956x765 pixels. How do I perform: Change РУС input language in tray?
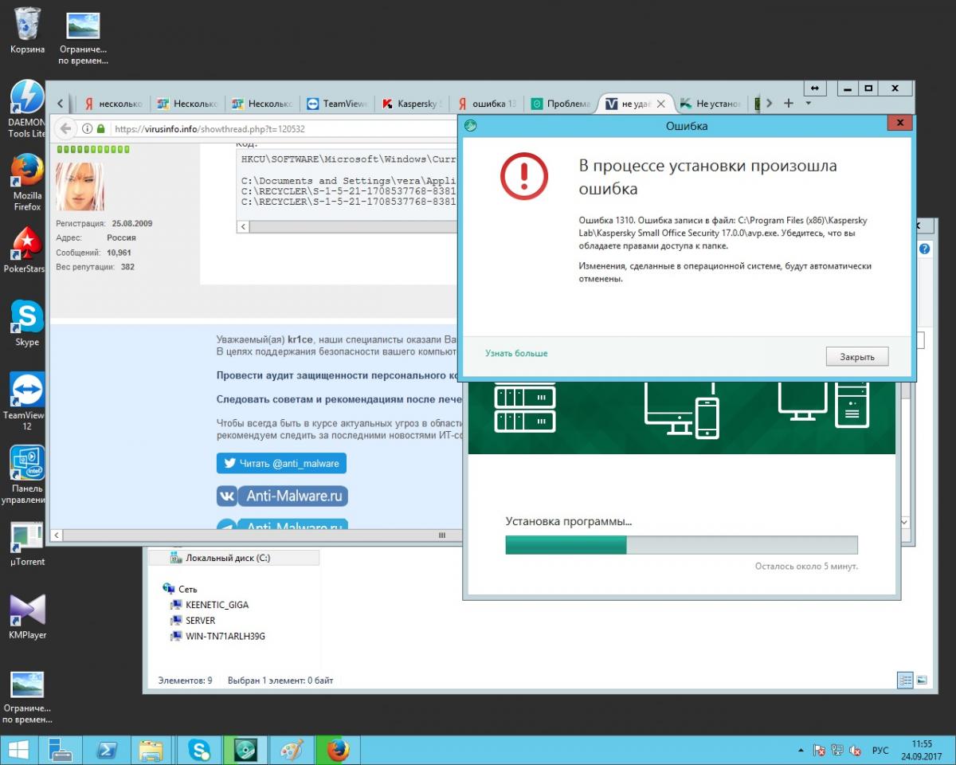(880, 750)
